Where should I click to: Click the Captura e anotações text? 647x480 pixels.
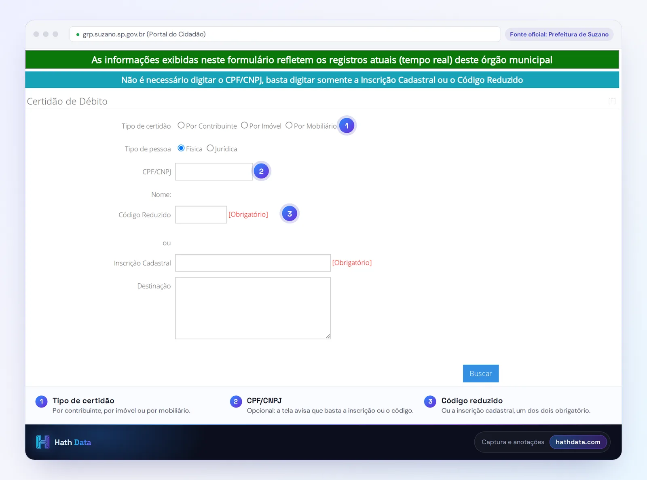(x=513, y=442)
